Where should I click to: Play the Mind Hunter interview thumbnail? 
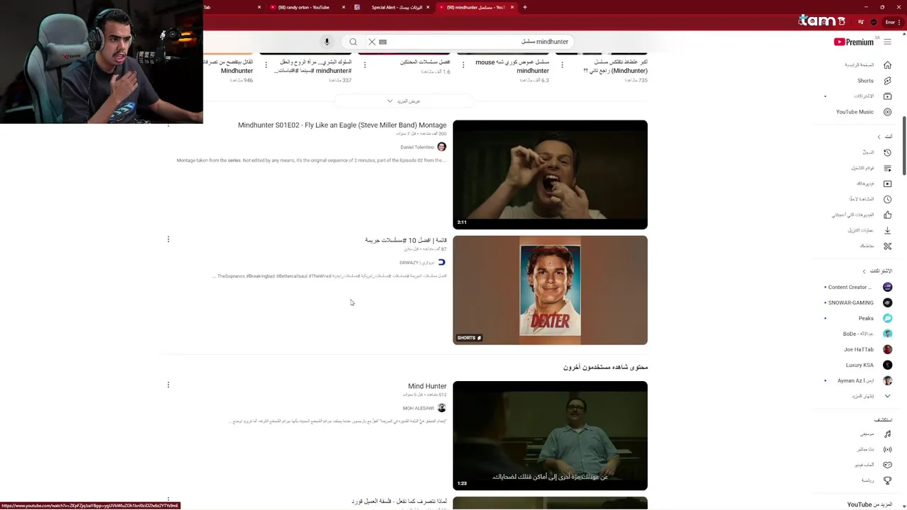tap(550, 436)
